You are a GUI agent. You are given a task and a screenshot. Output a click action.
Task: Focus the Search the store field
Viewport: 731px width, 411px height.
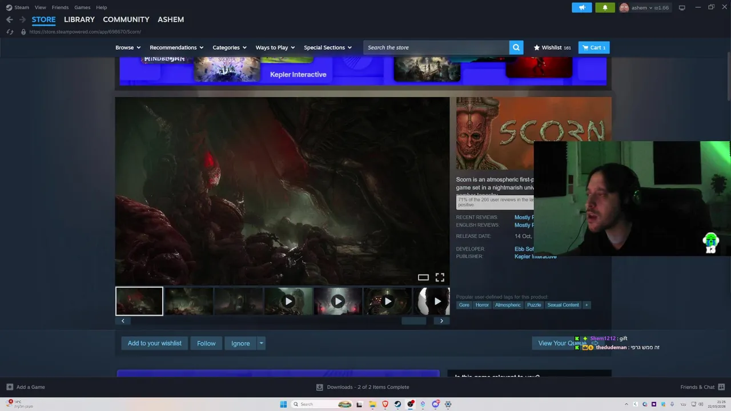click(436, 47)
